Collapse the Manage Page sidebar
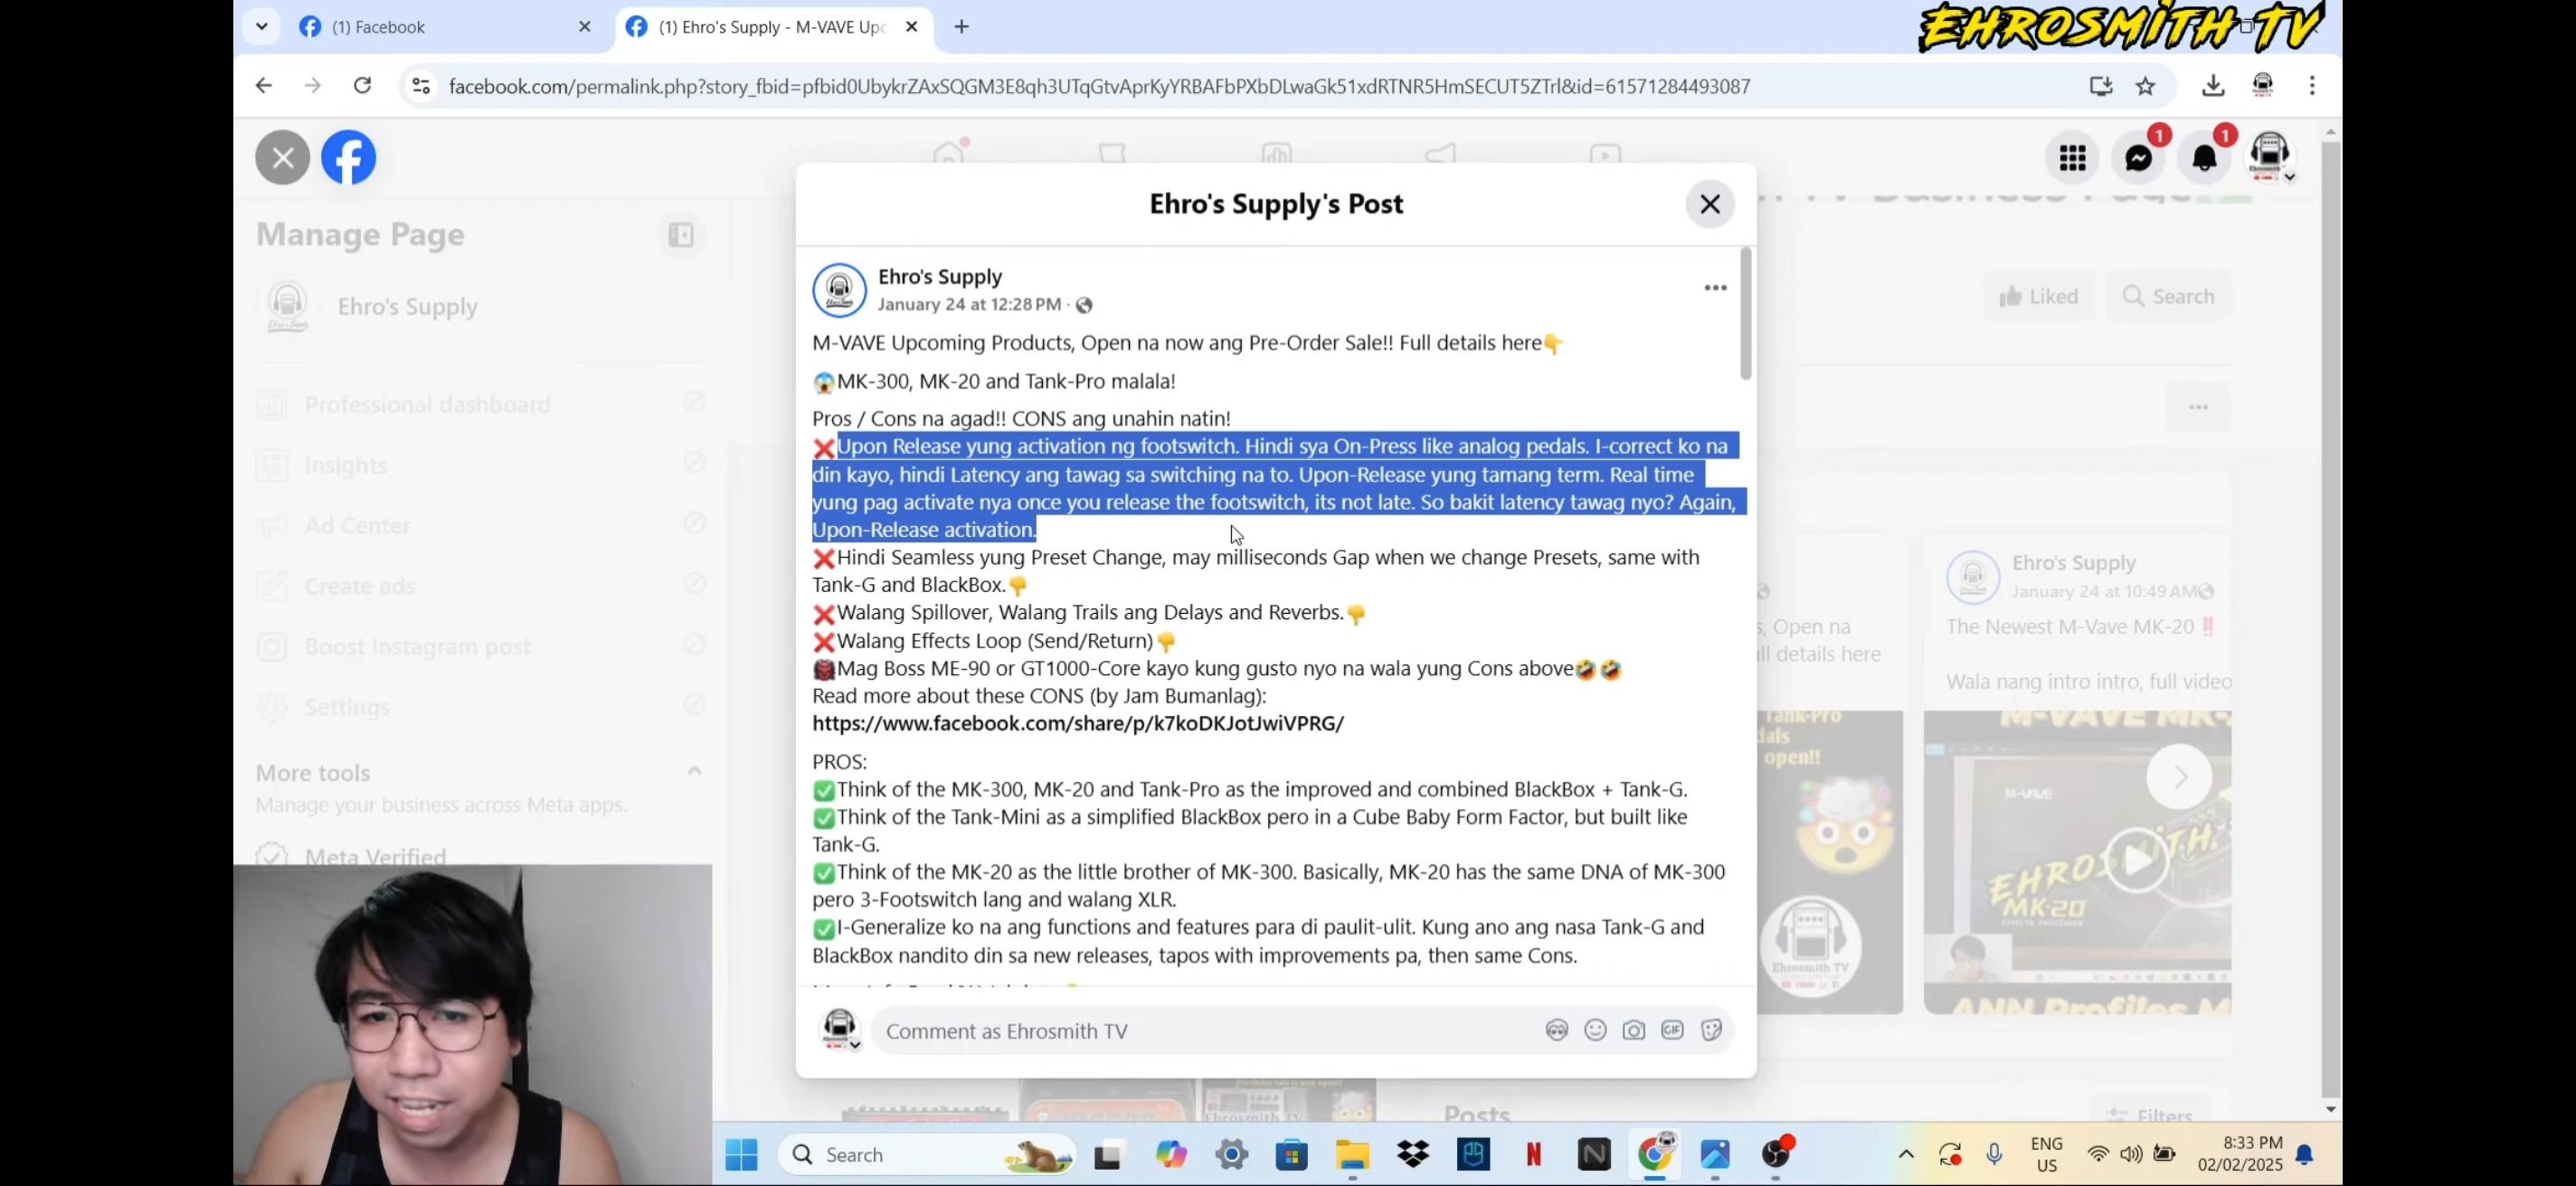The width and height of the screenshot is (2576, 1186). pyautogui.click(x=681, y=235)
